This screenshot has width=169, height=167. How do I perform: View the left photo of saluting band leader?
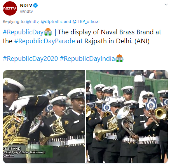(44, 117)
